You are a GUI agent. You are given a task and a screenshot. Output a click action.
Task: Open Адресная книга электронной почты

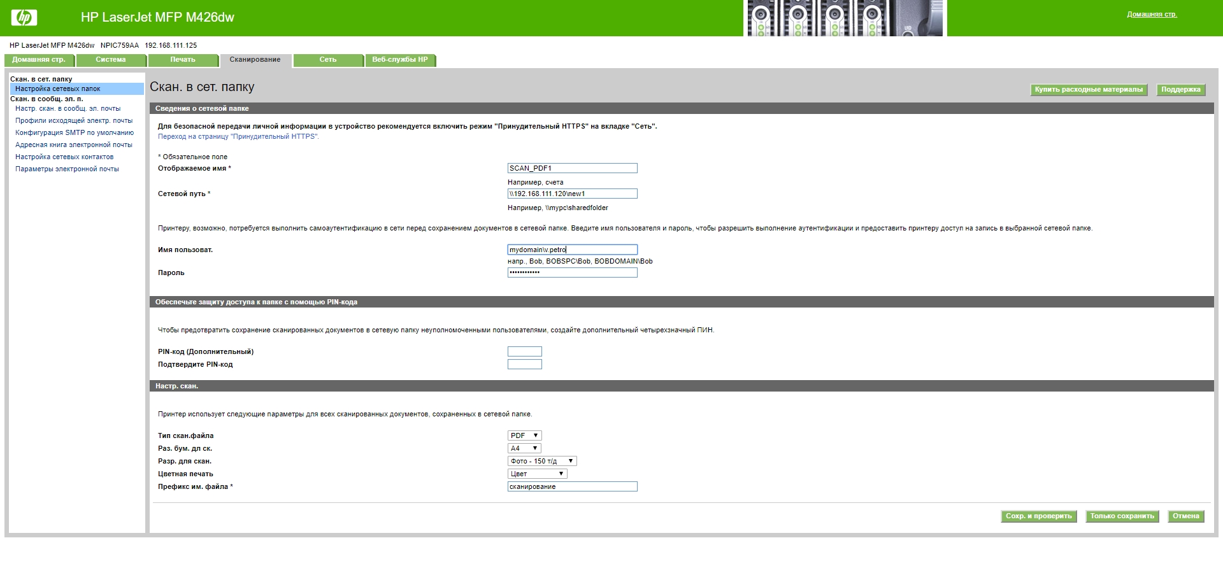[74, 145]
